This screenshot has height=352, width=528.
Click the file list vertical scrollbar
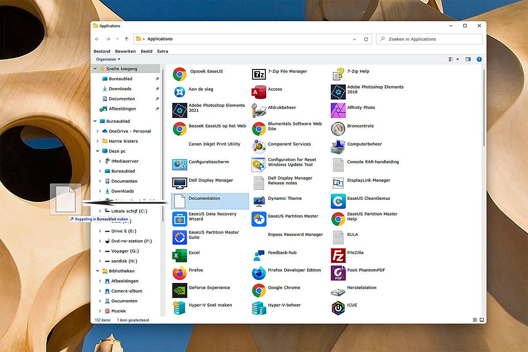point(484,108)
